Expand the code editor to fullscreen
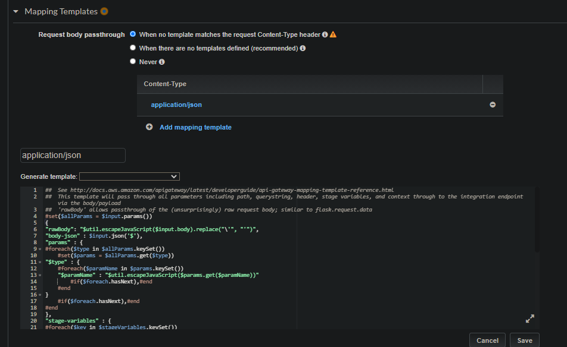567x347 pixels. coord(529,318)
